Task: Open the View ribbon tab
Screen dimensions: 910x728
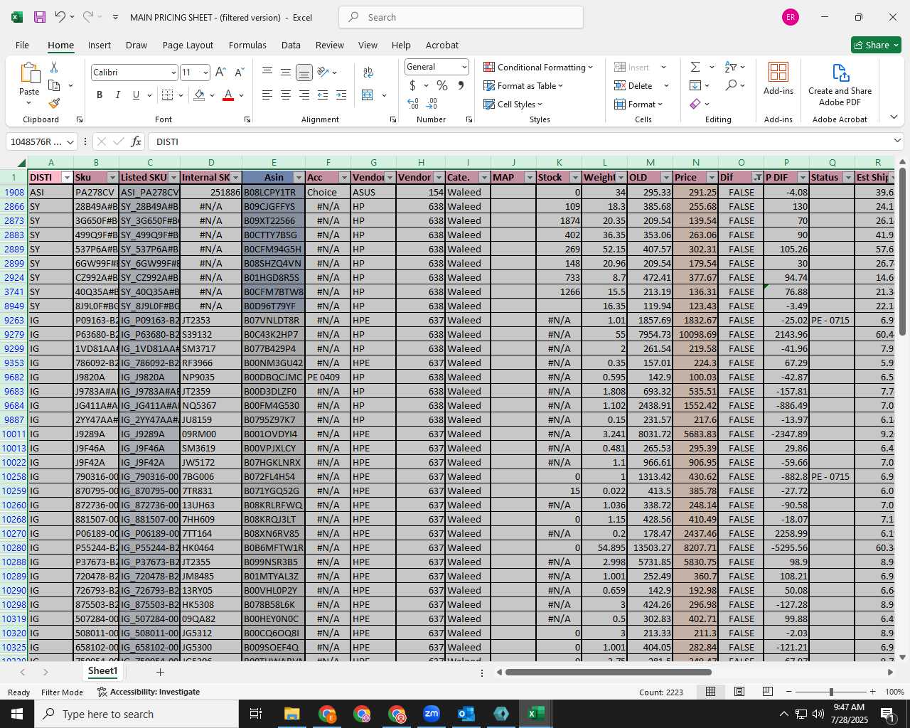Action: click(x=368, y=45)
